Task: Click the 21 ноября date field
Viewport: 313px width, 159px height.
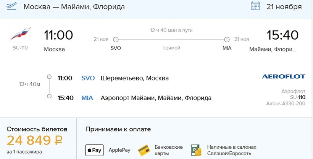Action: [284, 7]
